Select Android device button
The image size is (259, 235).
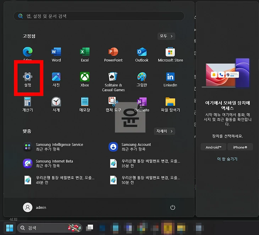[213, 147]
